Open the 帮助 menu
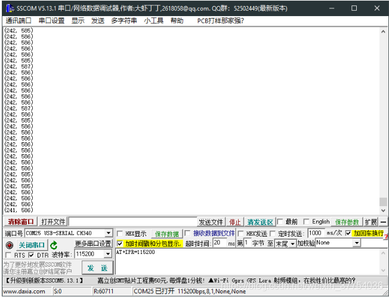 click(177, 21)
